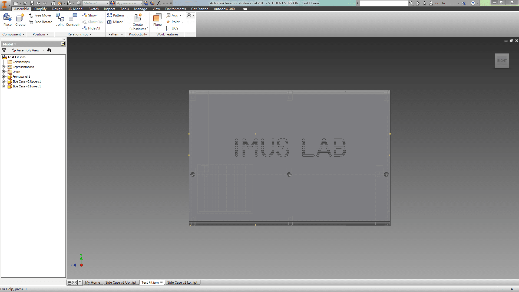Click the Sign In button
519x292 pixels.
pos(439,3)
